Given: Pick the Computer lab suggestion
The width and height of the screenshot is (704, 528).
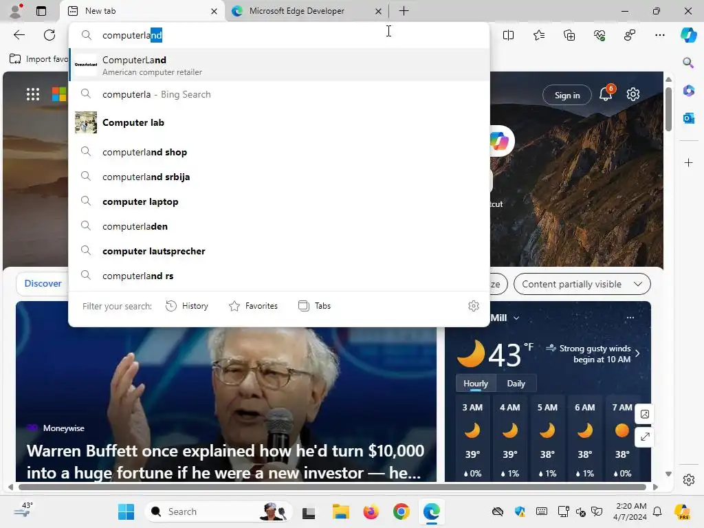Looking at the screenshot, I should coord(279,122).
